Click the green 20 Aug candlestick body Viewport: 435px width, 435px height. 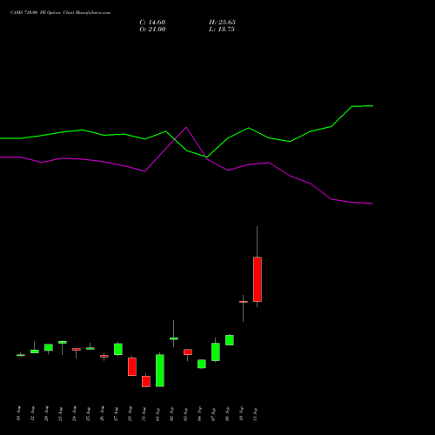click(49, 347)
